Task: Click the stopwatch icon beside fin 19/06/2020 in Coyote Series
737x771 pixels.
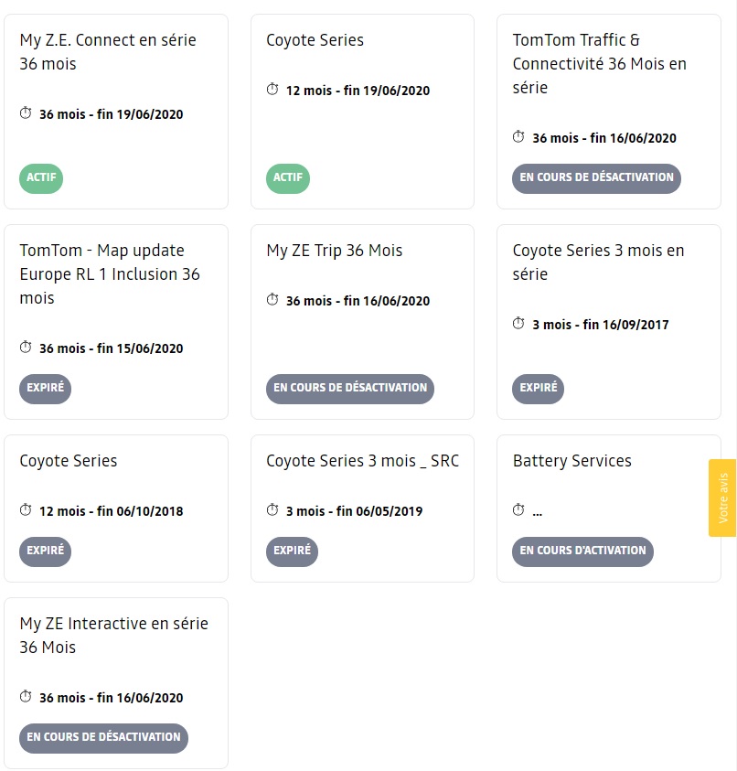Action: (x=272, y=90)
